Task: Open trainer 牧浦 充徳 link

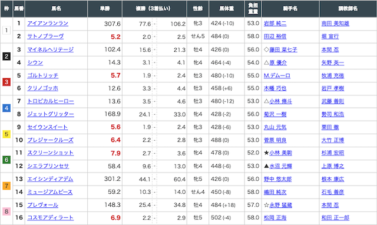Action: (x=333, y=76)
